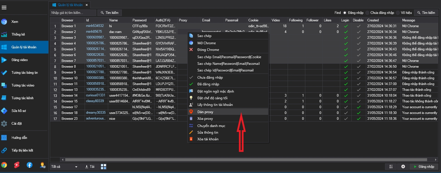
Task: Select the Chưa đăng nhập radio button
Action: click(367, 13)
